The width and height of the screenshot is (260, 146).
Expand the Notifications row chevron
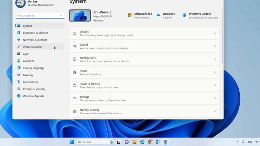(x=215, y=59)
